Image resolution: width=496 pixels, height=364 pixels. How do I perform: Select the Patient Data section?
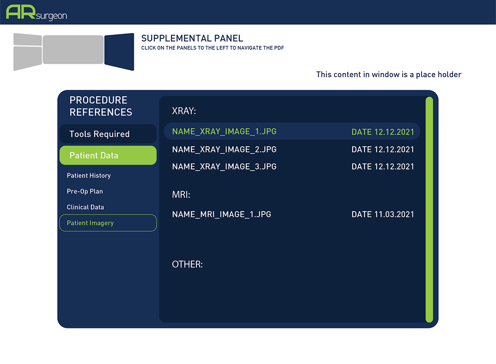[x=108, y=155]
